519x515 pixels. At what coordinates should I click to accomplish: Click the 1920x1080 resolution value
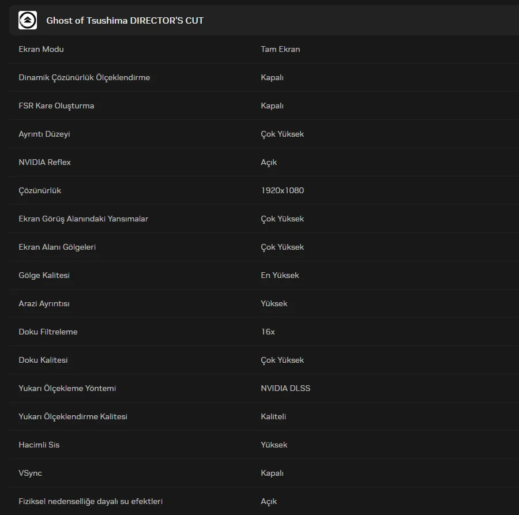tap(282, 190)
